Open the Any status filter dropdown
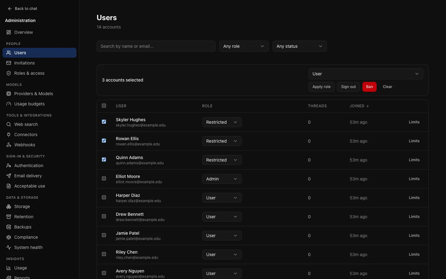The height and width of the screenshot is (279, 446). 300,46
